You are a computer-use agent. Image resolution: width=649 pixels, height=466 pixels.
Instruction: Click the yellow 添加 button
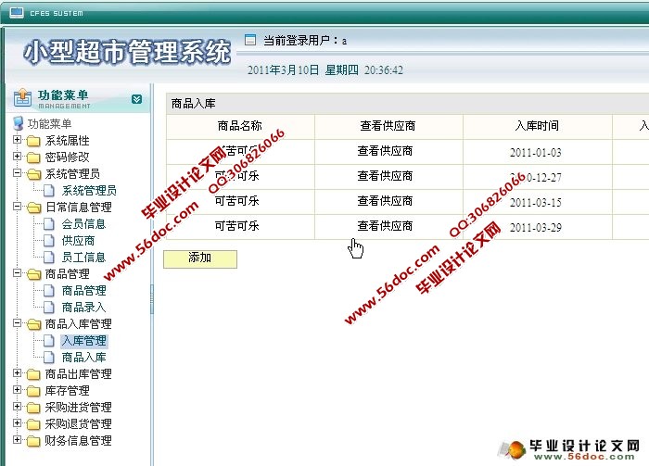click(x=200, y=258)
